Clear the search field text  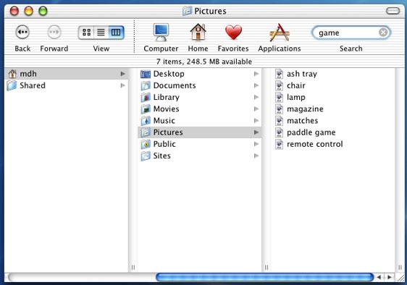pyautogui.click(x=383, y=33)
